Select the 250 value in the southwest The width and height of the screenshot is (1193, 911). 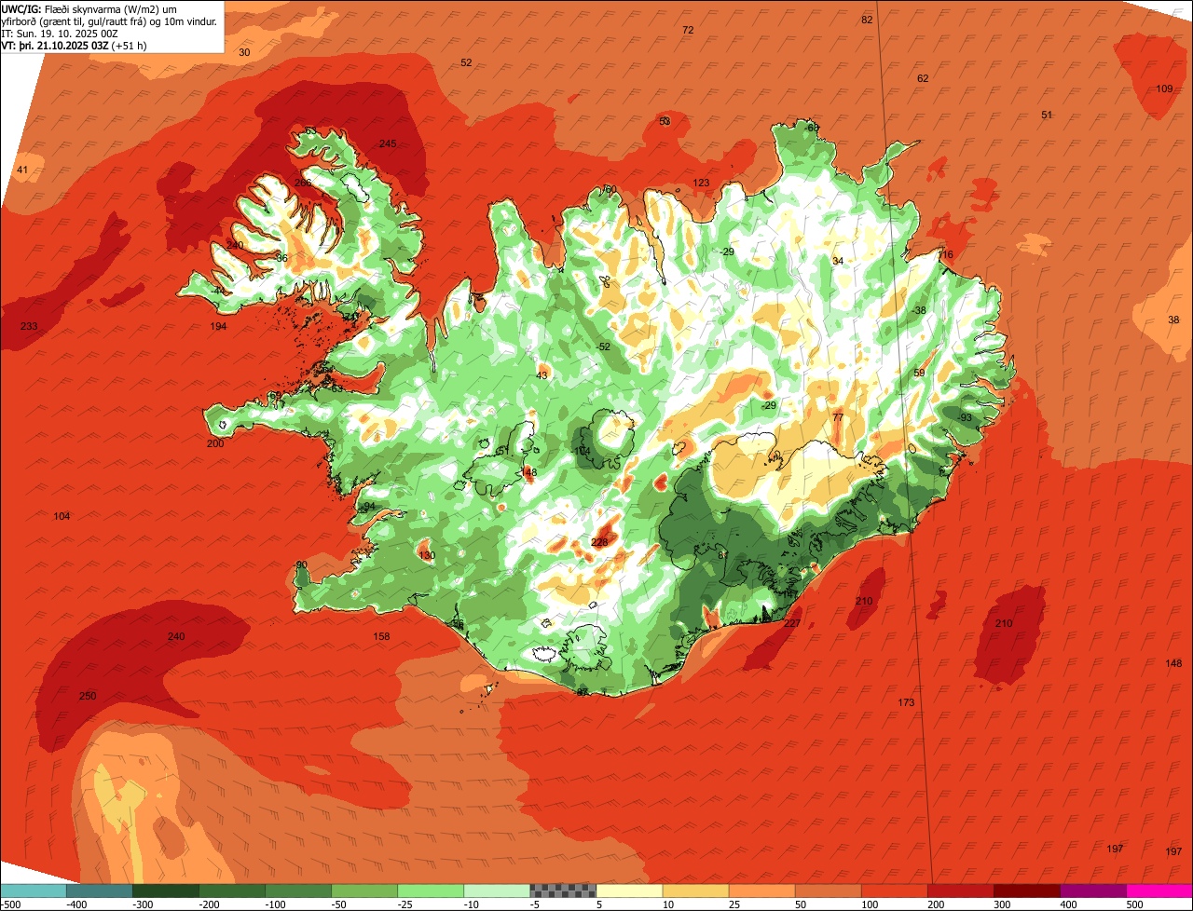tap(88, 696)
